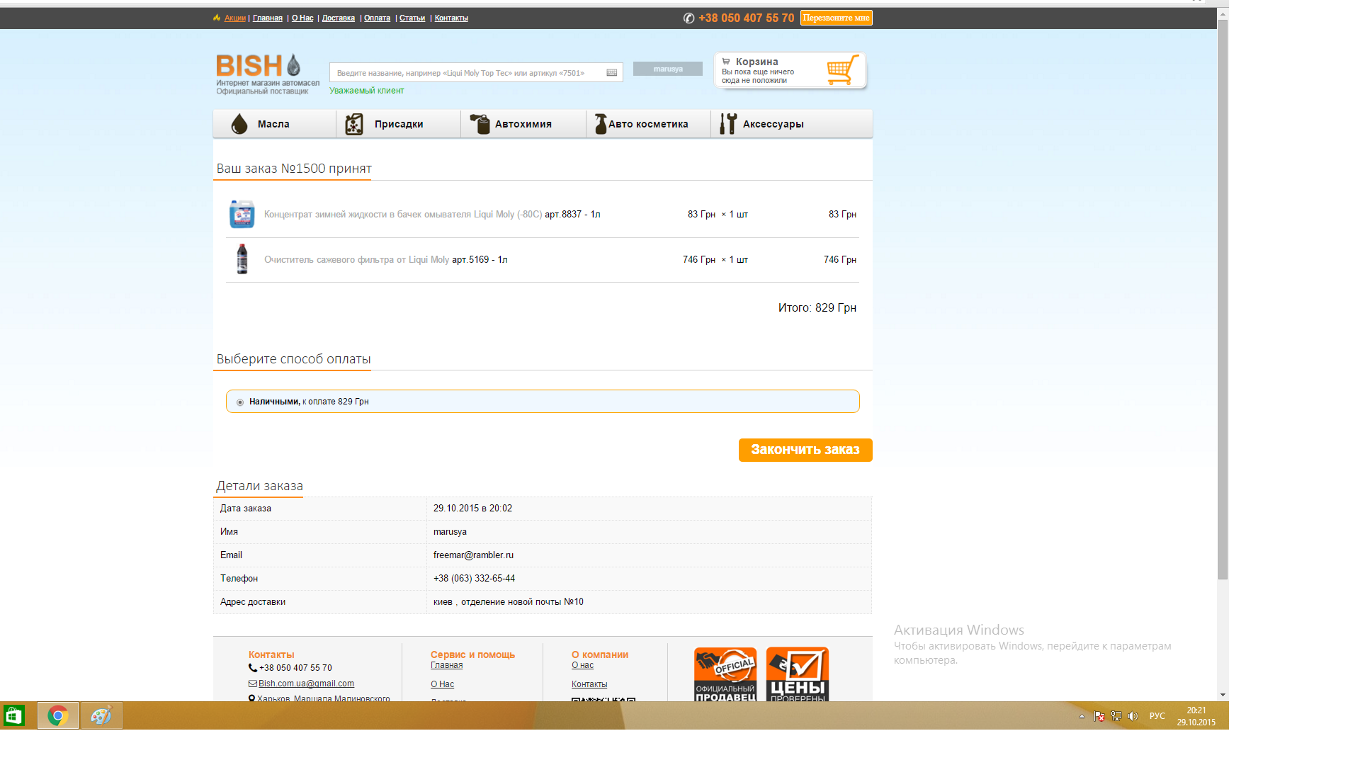Open the windshield washer concentrate product thumbnail

tap(242, 214)
